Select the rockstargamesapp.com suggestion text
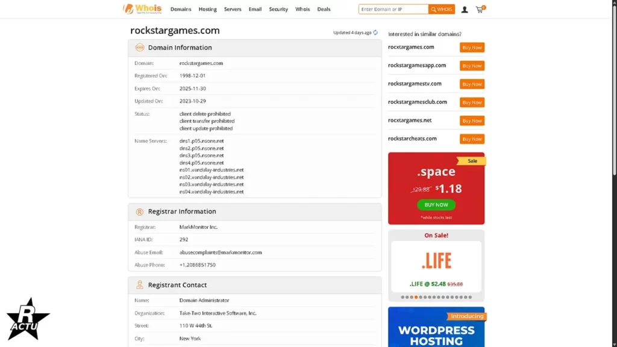 click(417, 65)
